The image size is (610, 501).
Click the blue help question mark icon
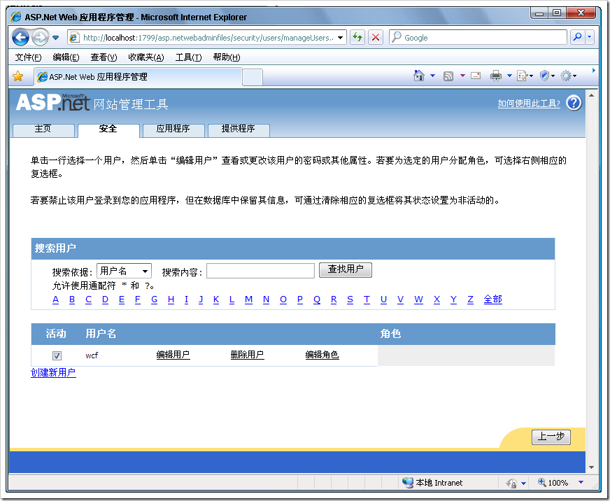(x=574, y=103)
